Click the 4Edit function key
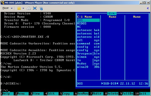 click(x=52, y=93)
